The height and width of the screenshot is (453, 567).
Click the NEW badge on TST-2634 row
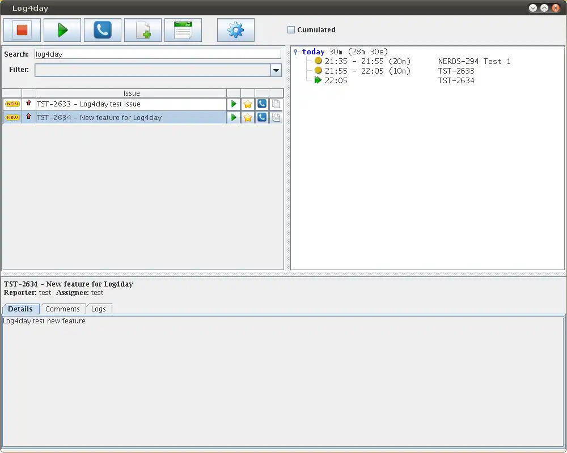point(12,117)
